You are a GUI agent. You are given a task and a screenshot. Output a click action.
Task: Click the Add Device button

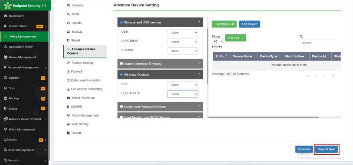point(249,24)
